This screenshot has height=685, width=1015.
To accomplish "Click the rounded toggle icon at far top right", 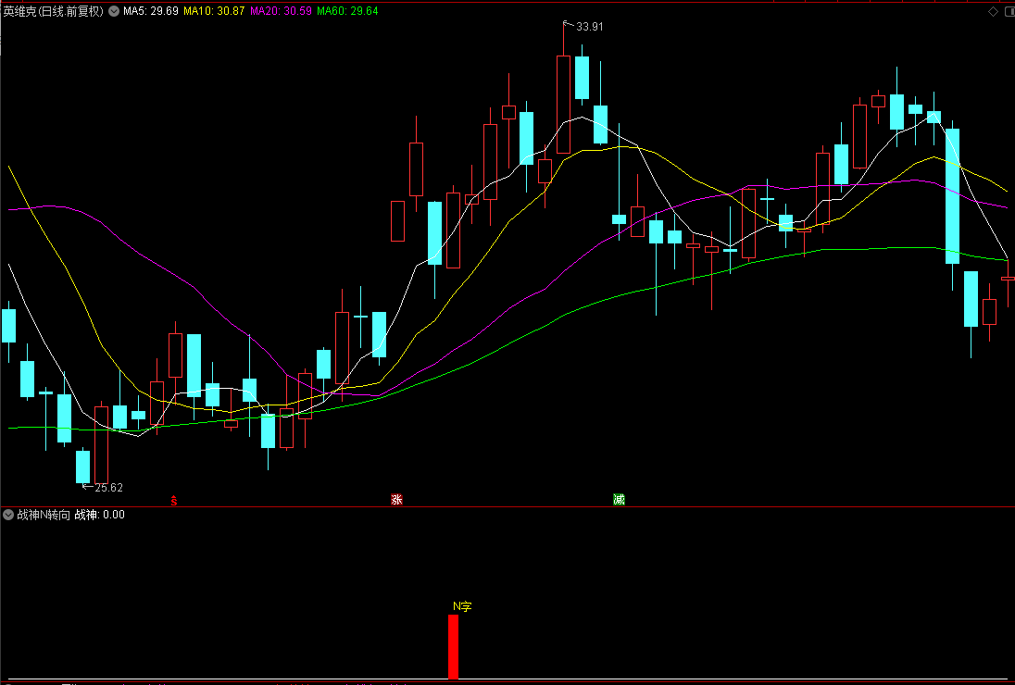I will tap(1009, 11).
